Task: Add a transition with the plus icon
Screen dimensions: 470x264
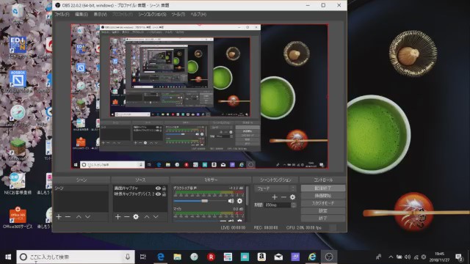Action: tap(275, 197)
